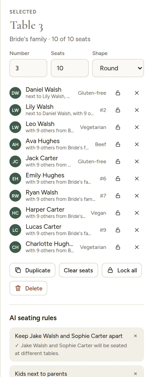Remove Lily Walsh from the table
The width and height of the screenshot is (153, 377).
[137, 110]
